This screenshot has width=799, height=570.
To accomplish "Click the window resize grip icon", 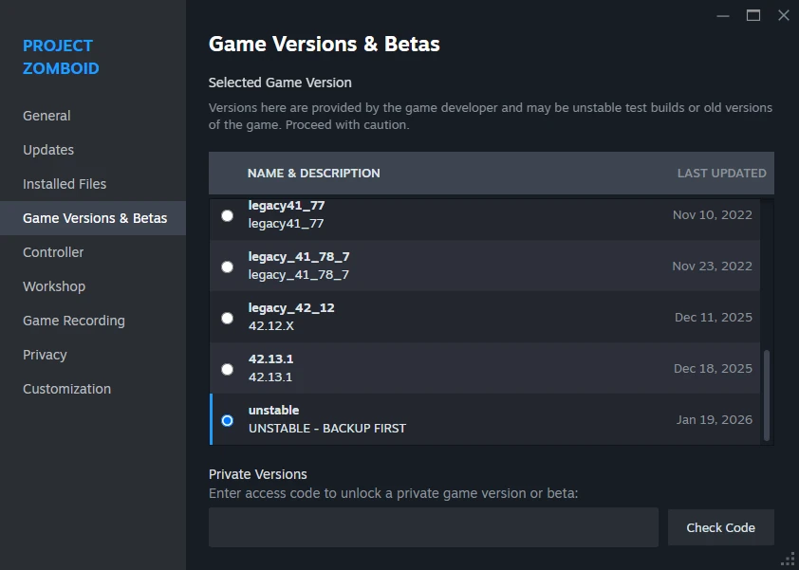I will 788,559.
